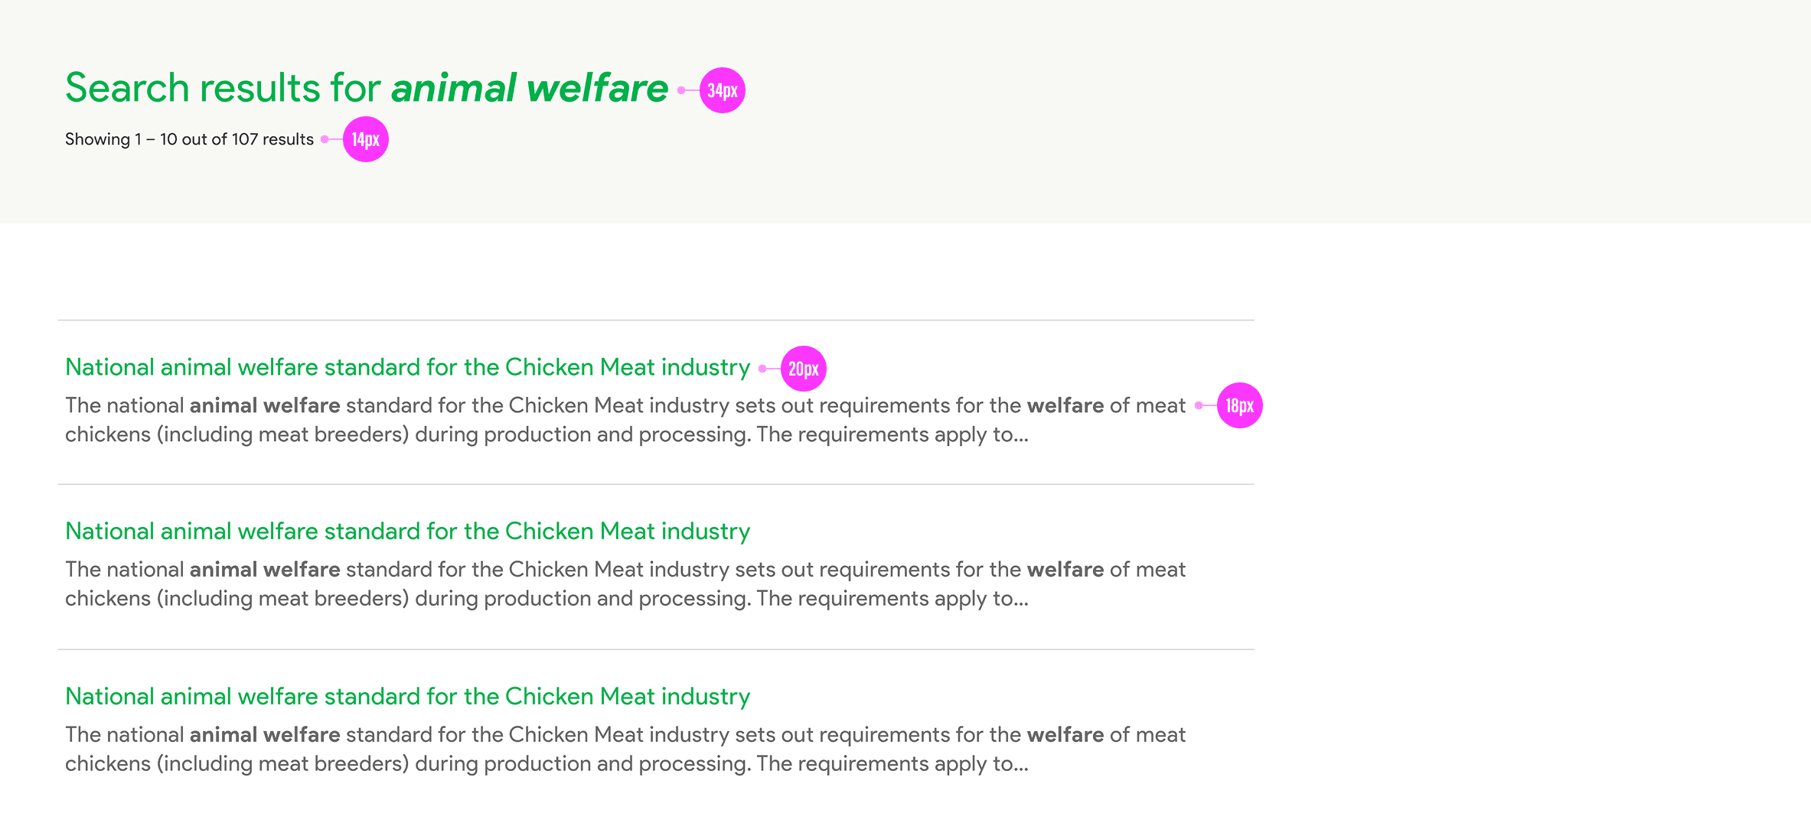Click 'The requirements apply to...' in second snippet
The width and height of the screenshot is (1811, 813).
pyautogui.click(x=892, y=599)
